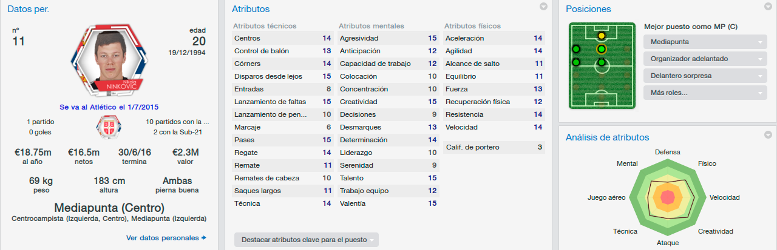Viewport: 777px width, 250px height.
Task: Open Destacar atributos clave para el puesto
Action: pyautogui.click(x=307, y=240)
